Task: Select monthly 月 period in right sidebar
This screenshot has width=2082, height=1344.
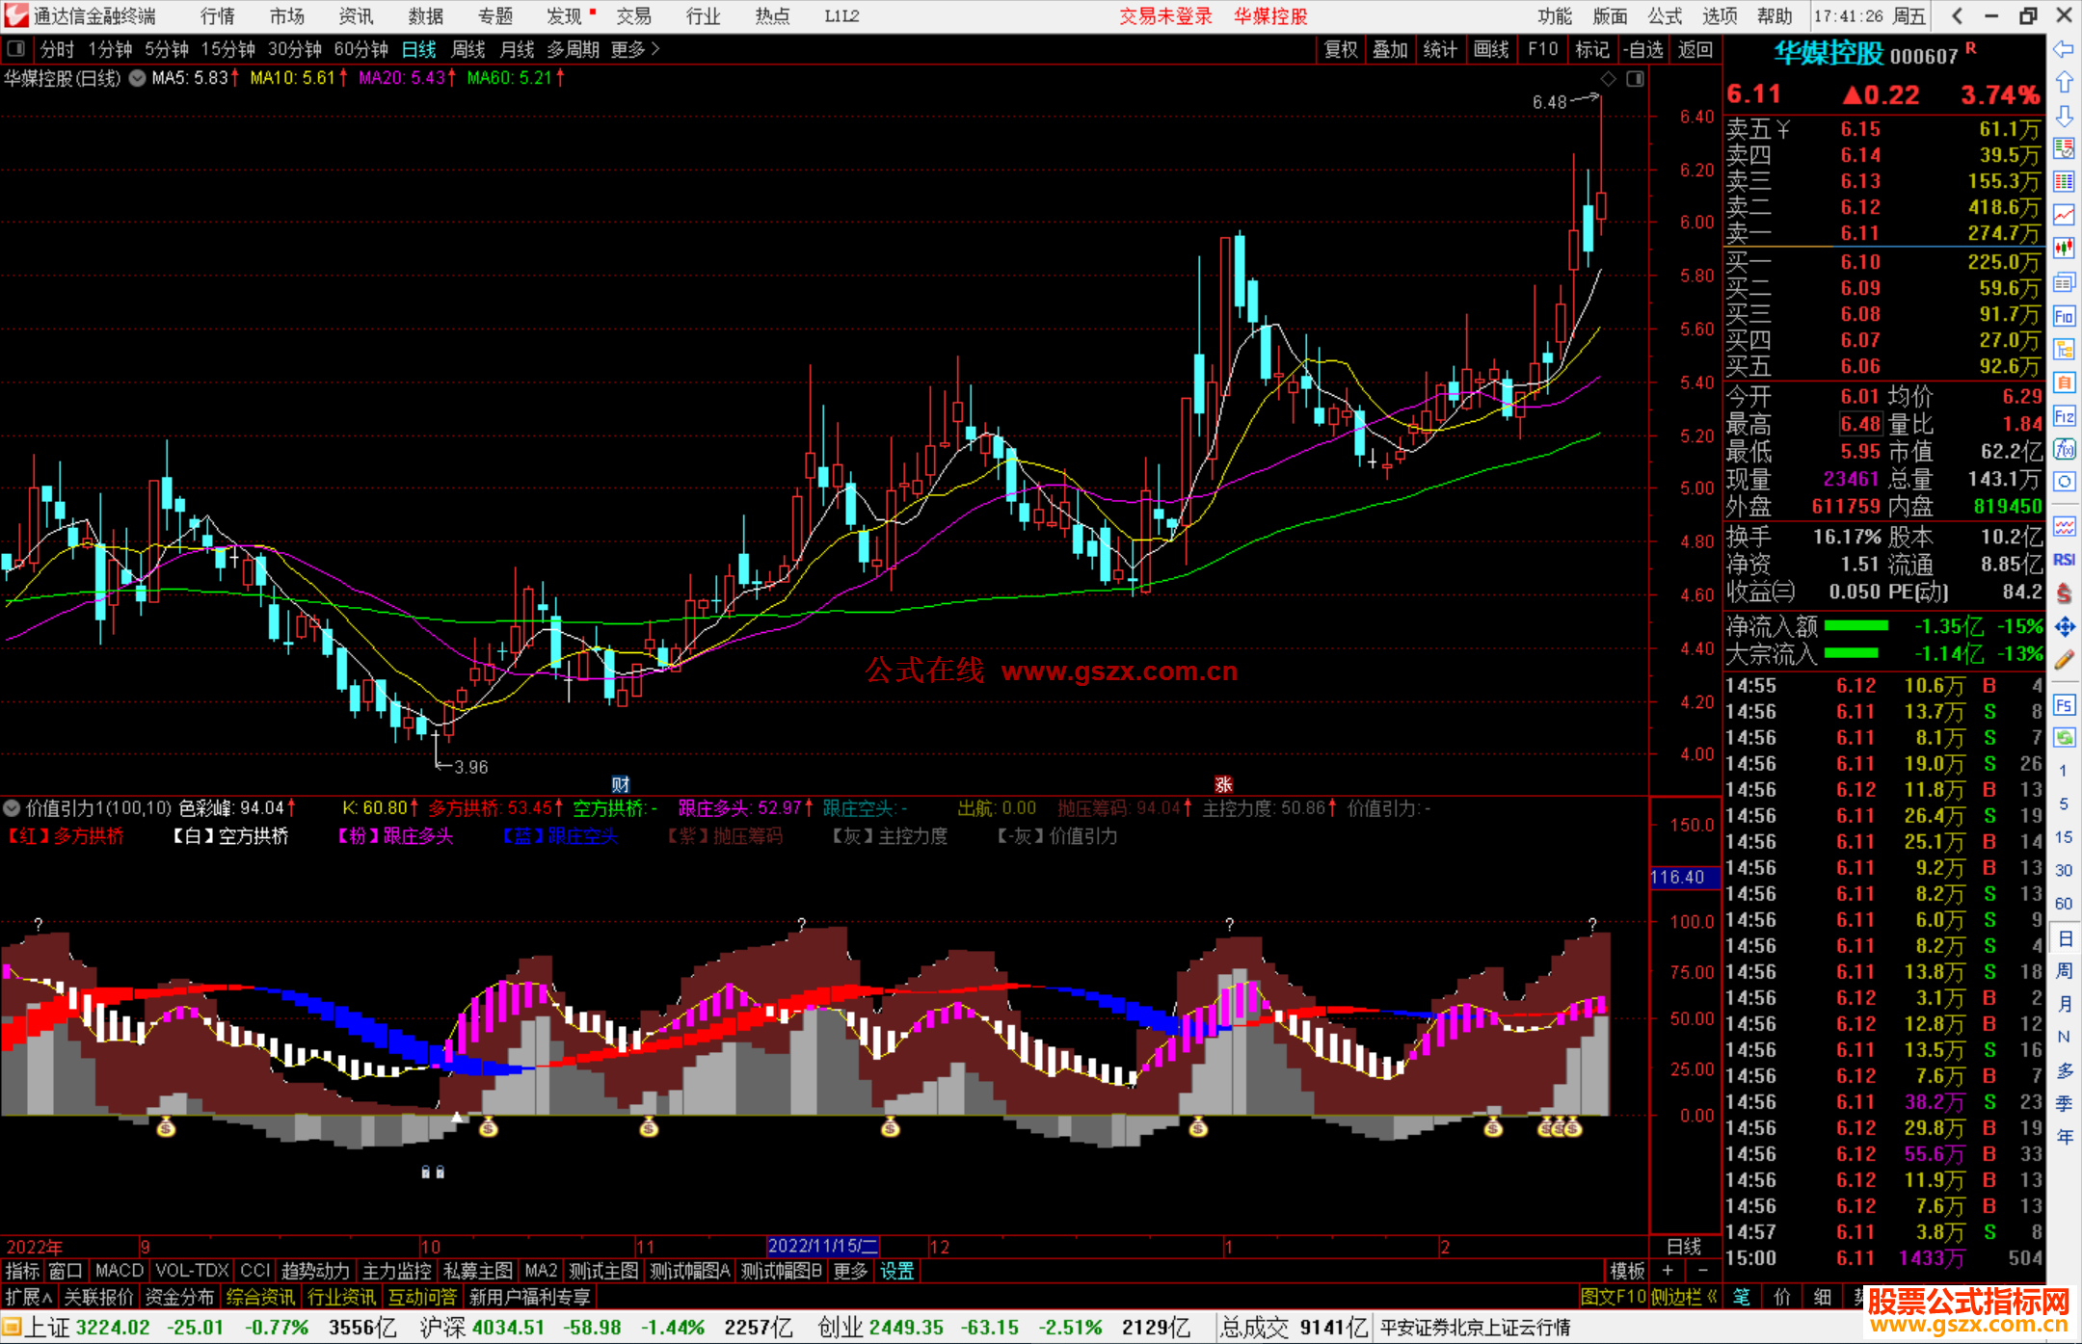Action: [2064, 1004]
